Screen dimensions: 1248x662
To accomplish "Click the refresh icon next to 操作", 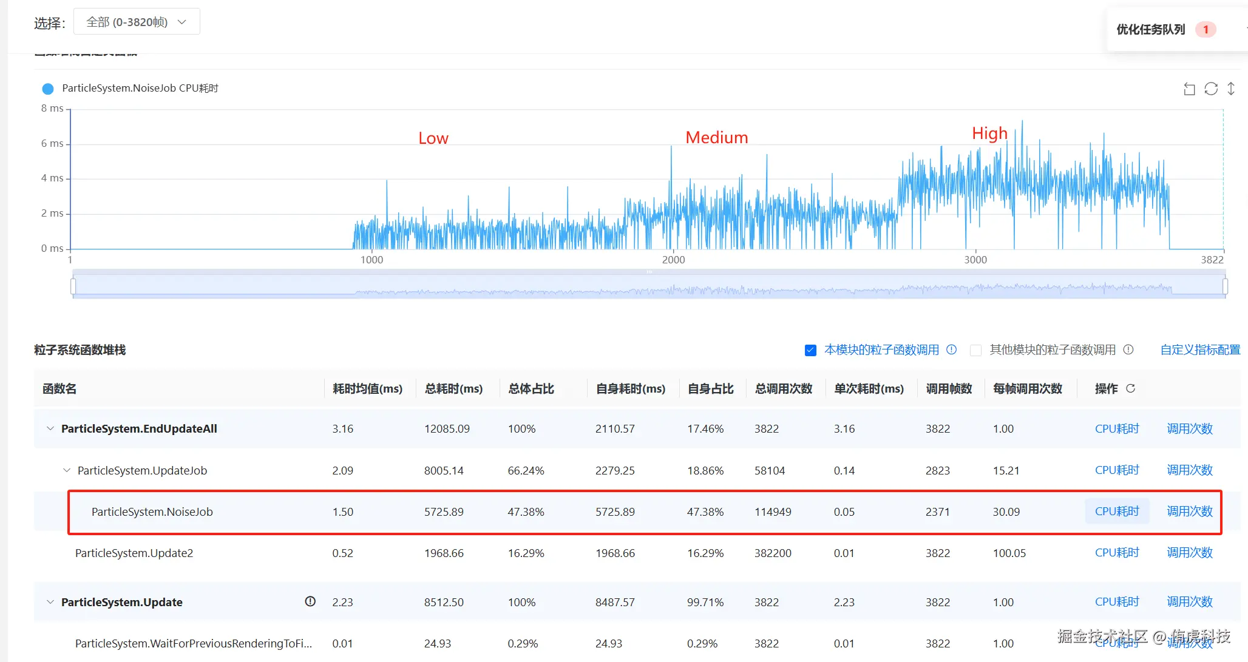I will click(1130, 388).
